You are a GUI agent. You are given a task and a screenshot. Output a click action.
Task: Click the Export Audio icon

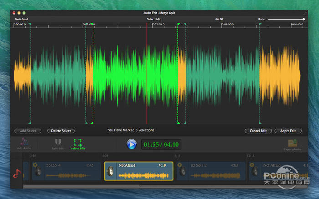[292, 142]
